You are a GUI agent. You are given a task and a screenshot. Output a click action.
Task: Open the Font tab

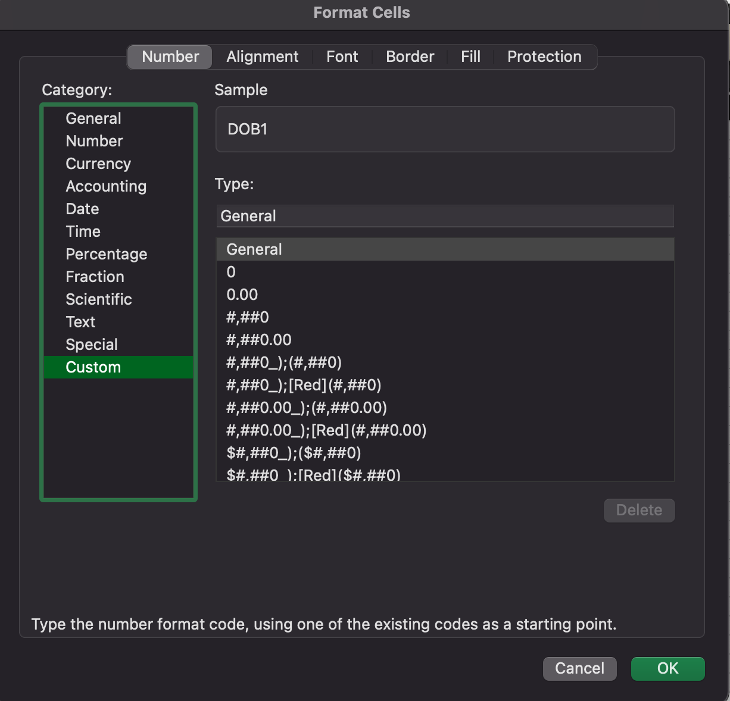[x=342, y=57]
